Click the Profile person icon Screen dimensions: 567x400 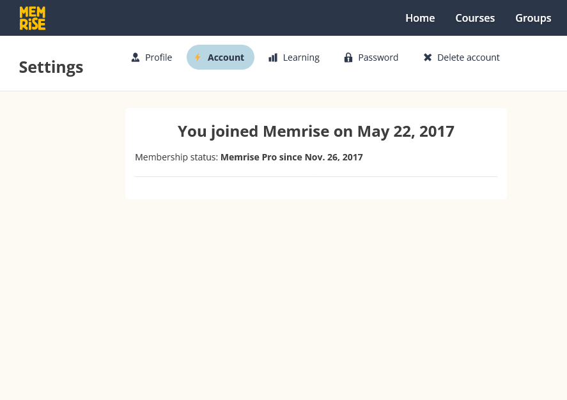coord(136,58)
